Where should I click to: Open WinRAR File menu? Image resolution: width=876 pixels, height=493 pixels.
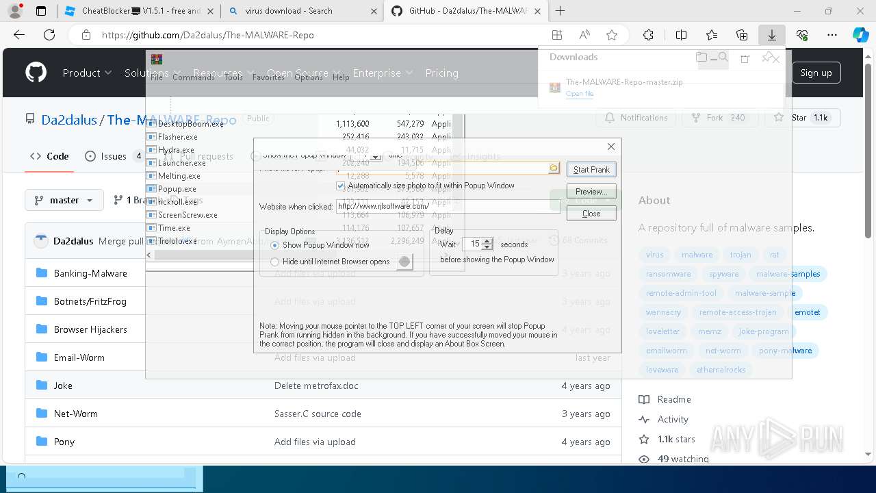point(157,77)
